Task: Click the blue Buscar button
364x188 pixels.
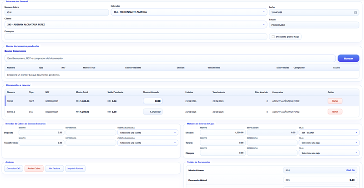Action: [348, 58]
